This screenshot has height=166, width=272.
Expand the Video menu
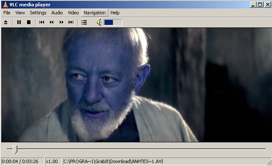coord(73,13)
